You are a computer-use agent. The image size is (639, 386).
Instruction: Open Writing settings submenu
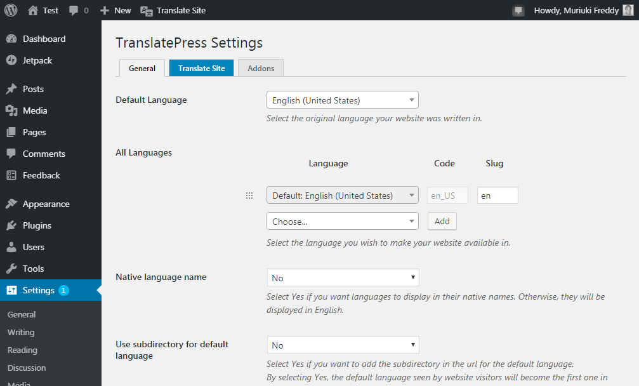(21, 332)
